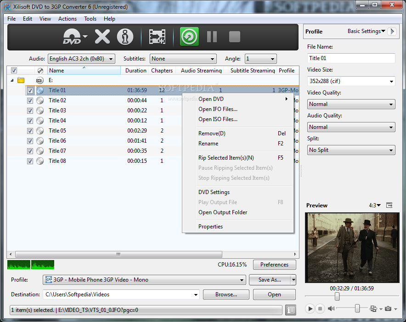This screenshot has height=322, width=406.
Task: Mute preview with the speaker icon
Action: click(x=331, y=309)
